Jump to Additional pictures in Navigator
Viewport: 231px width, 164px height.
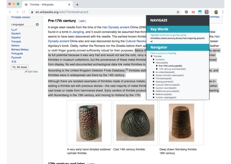(x=168, y=91)
